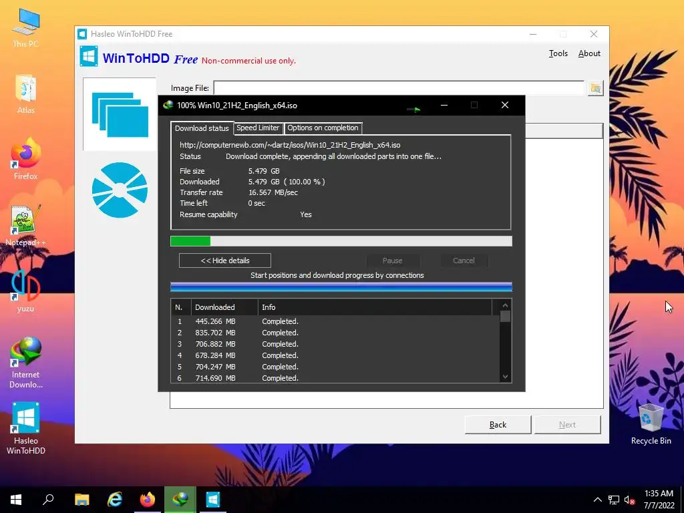Select connection row with 678.284 MB
The width and height of the screenshot is (684, 513).
(335, 355)
